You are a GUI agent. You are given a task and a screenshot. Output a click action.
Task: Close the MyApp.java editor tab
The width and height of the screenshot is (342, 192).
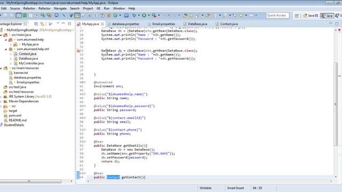pos(102,24)
